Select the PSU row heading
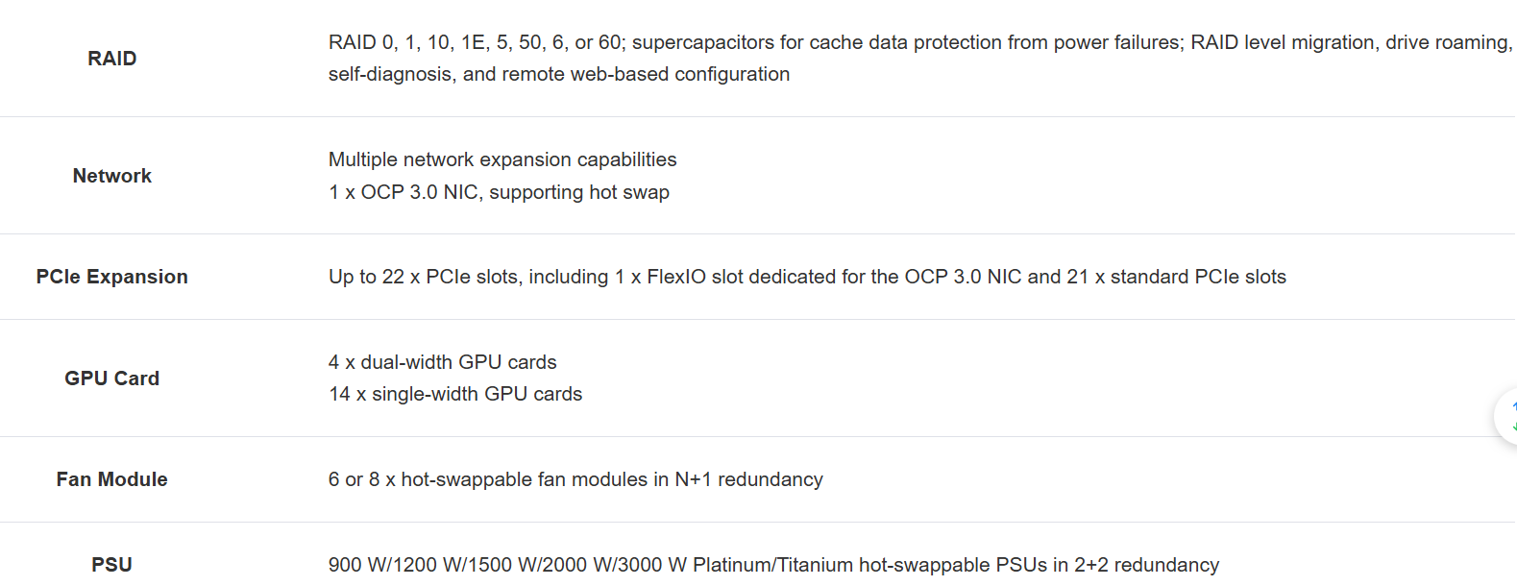Image resolution: width=1517 pixels, height=586 pixels. (112, 565)
